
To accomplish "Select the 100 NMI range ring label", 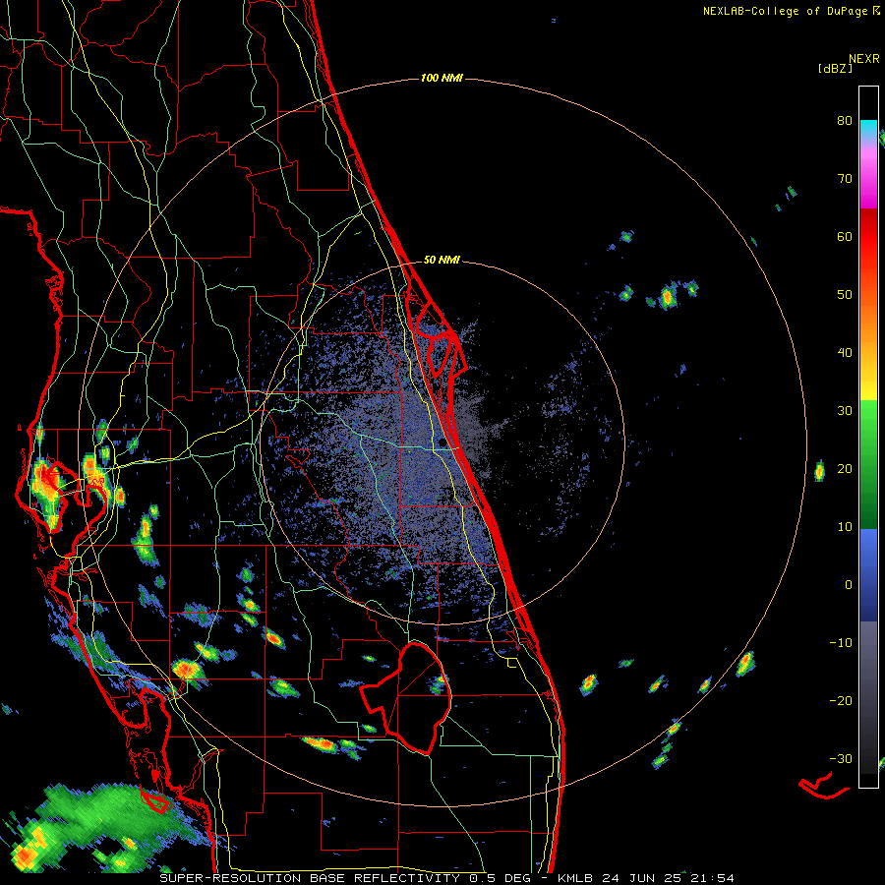I will point(442,78).
